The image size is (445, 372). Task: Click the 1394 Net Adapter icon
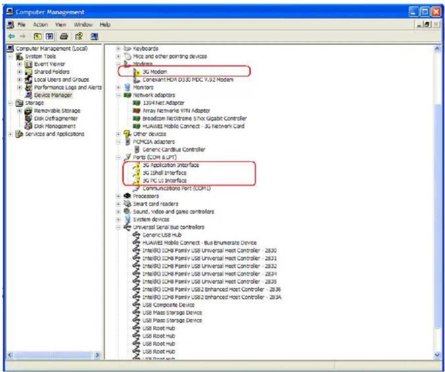click(136, 103)
